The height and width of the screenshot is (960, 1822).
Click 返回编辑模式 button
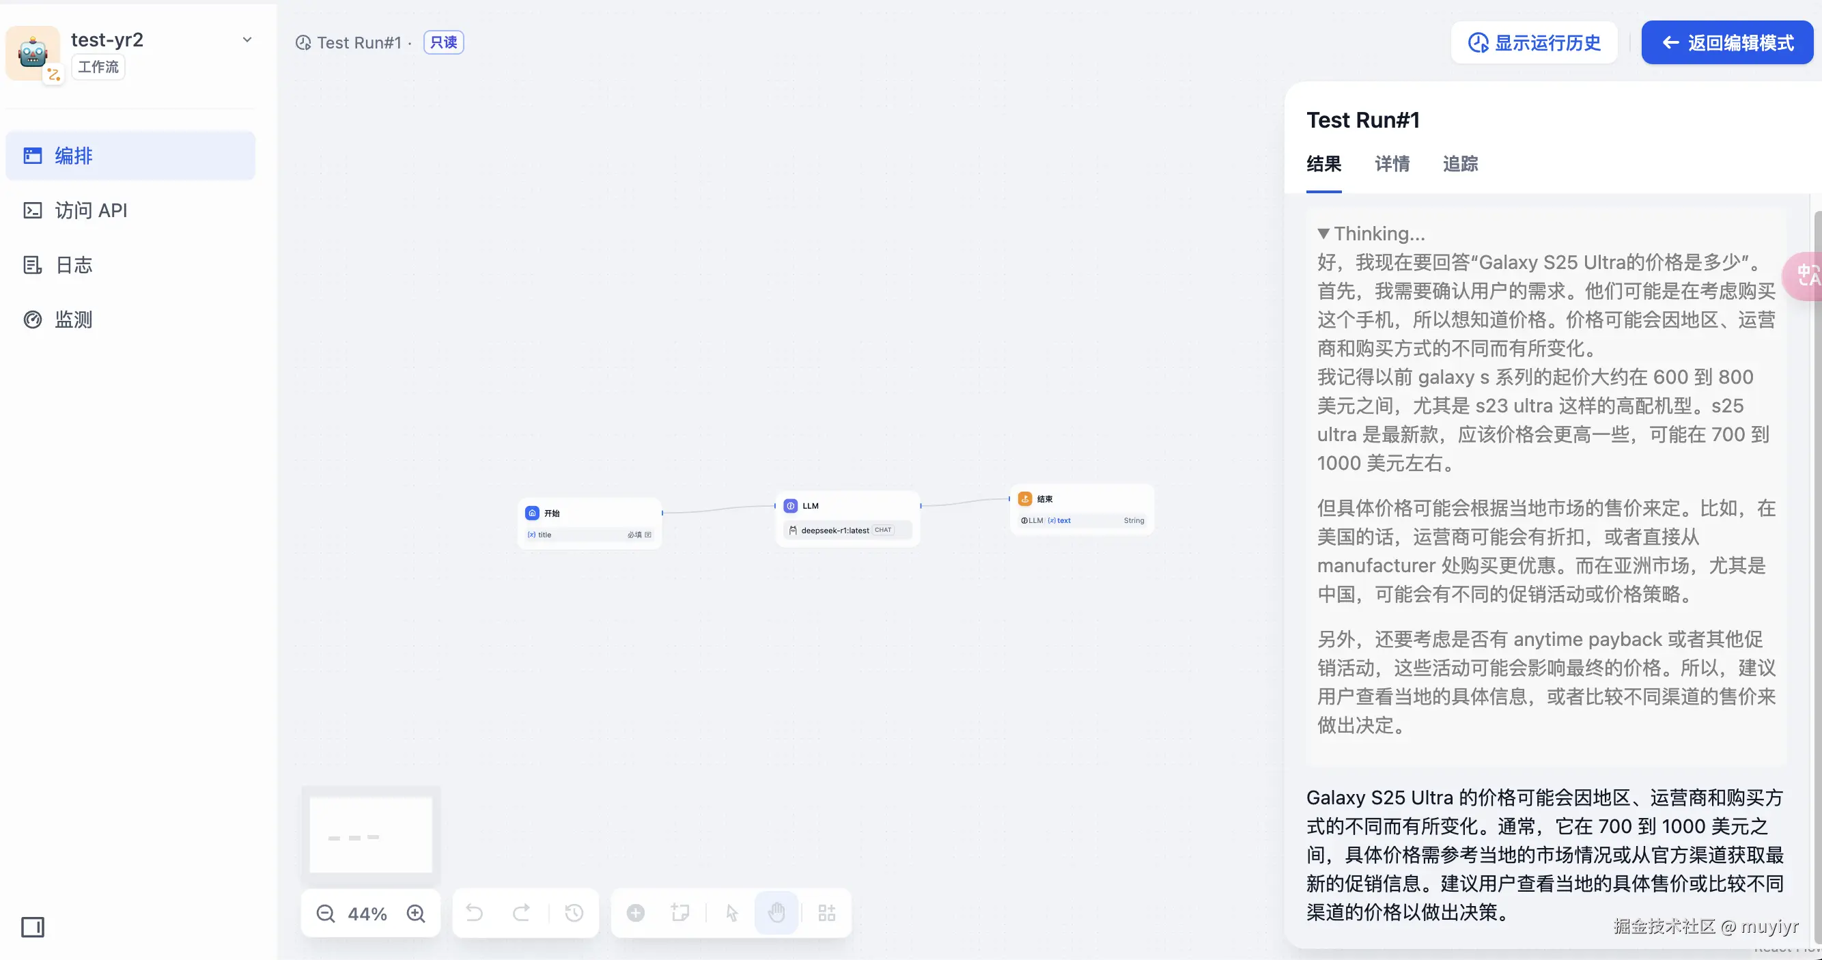pyautogui.click(x=1726, y=43)
